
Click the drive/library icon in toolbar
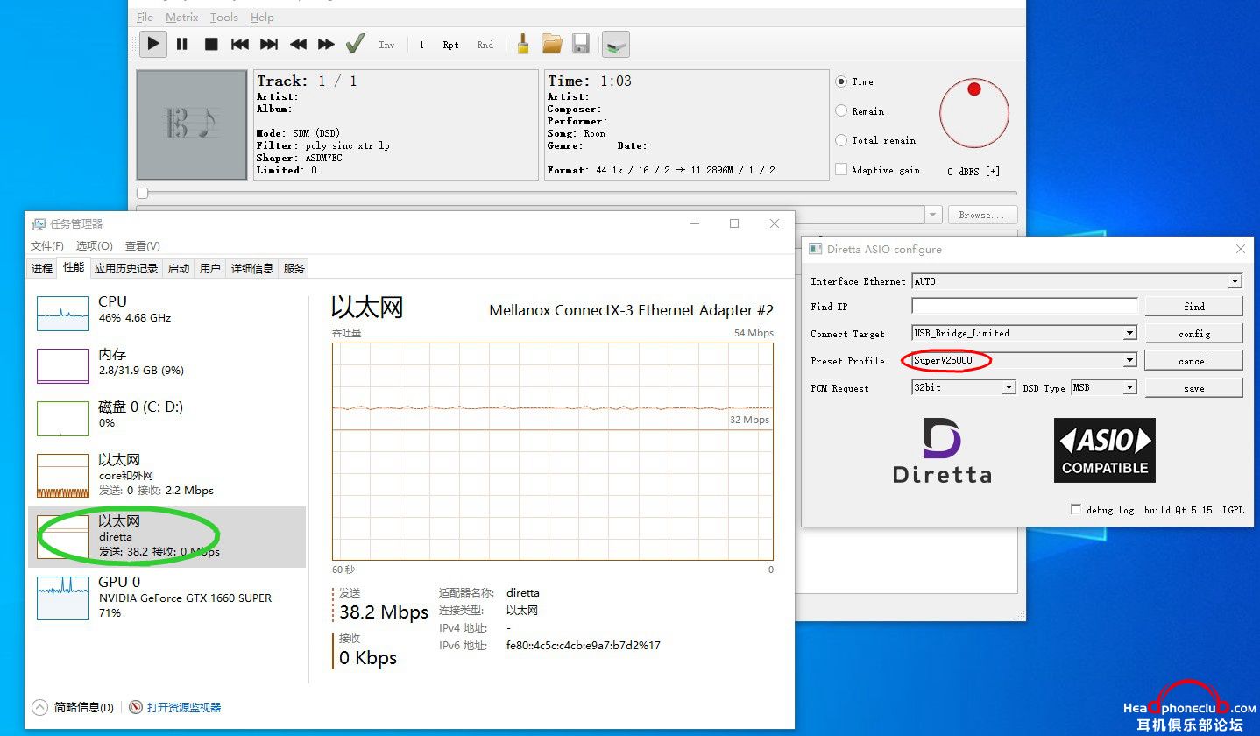point(616,44)
